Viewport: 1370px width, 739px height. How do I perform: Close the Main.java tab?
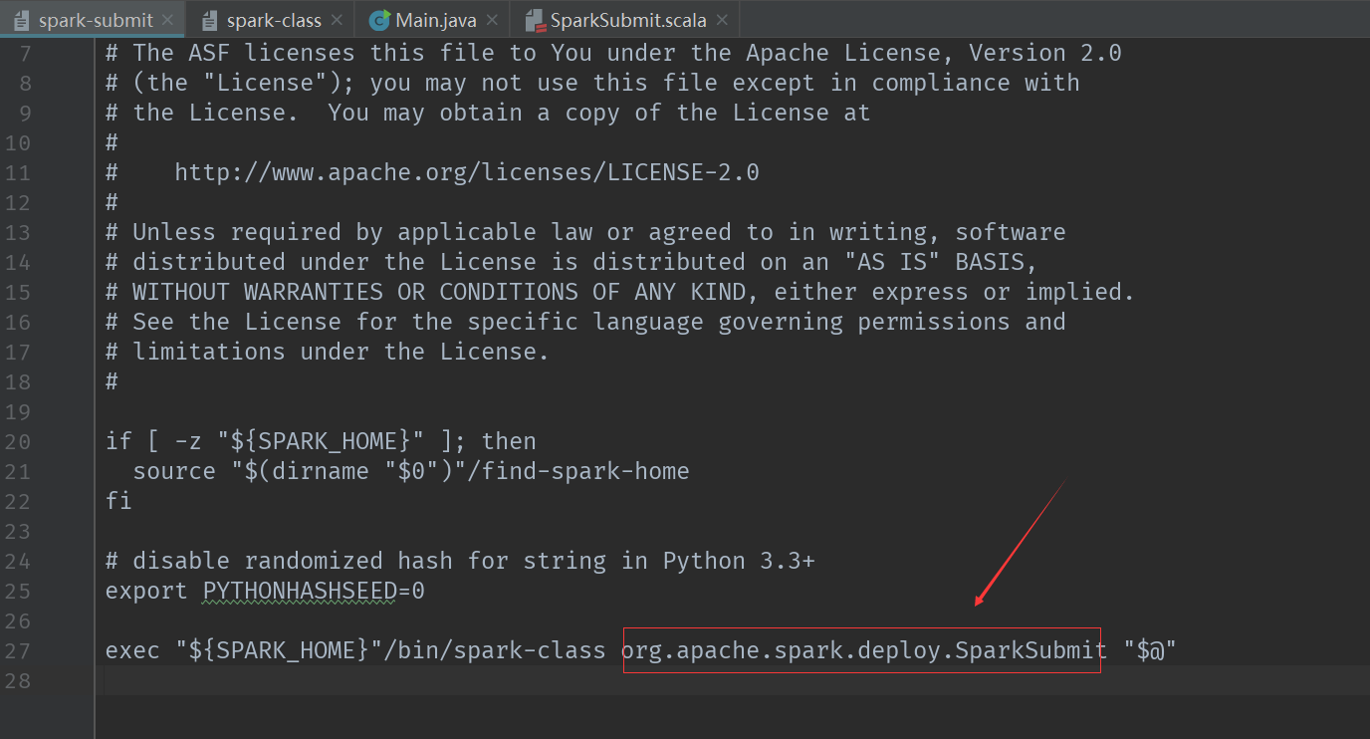pos(492,20)
